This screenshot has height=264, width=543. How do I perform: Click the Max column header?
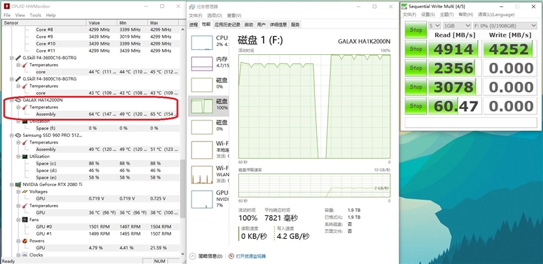164,23
